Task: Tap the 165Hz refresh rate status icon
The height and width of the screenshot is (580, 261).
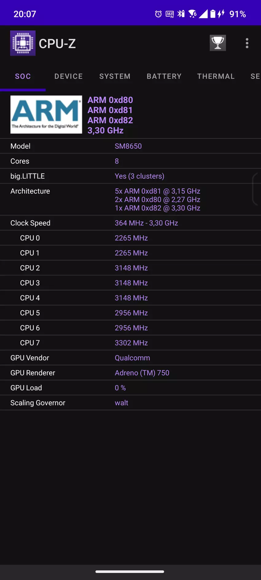Action: pyautogui.click(x=169, y=14)
